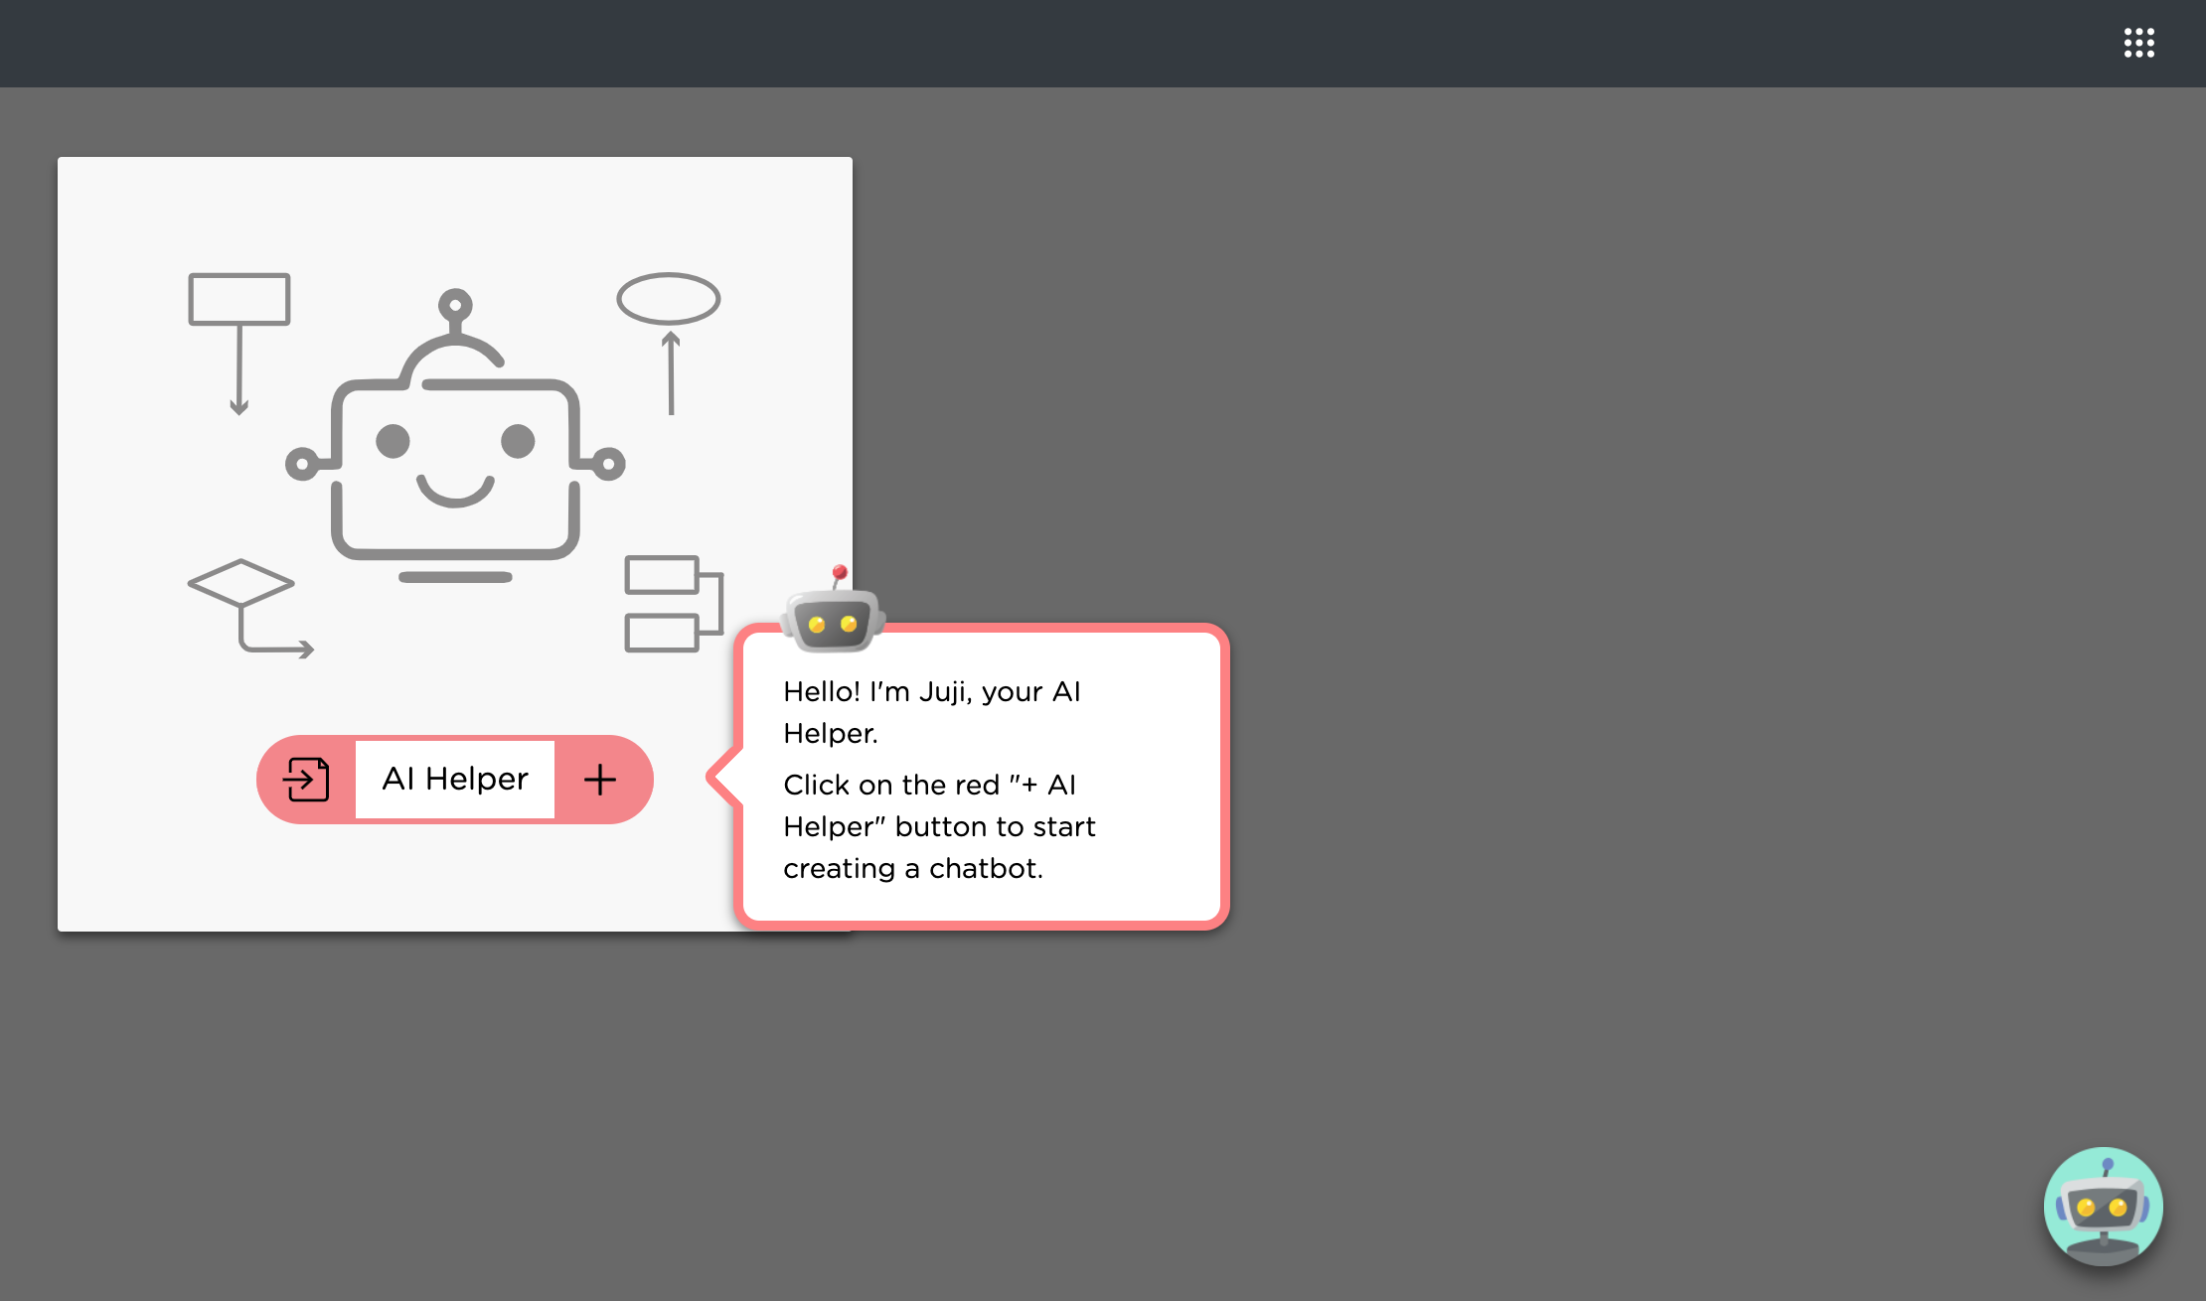The image size is (2206, 1301).
Task: Click the AI Helper label
Action: [455, 780]
